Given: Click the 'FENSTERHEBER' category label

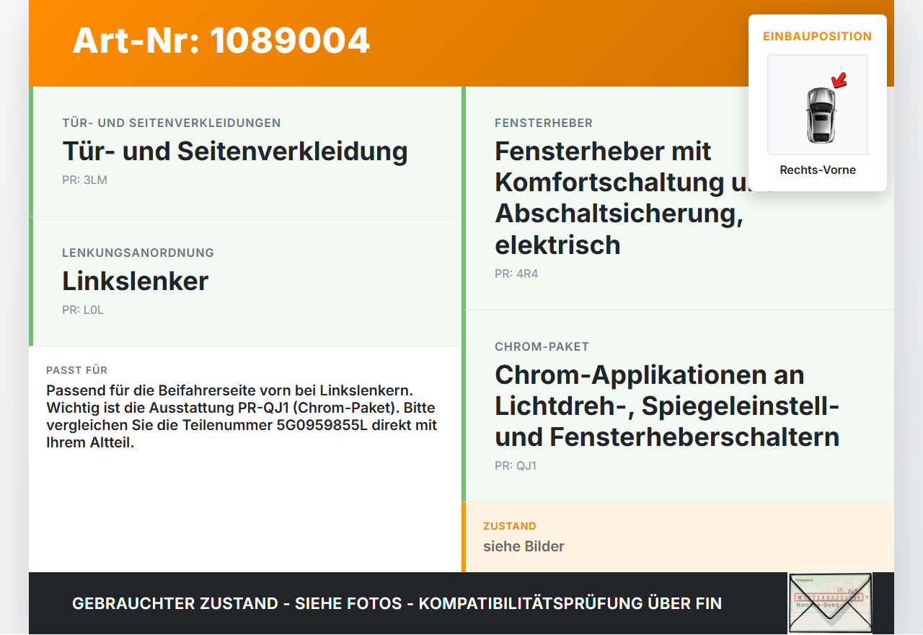Looking at the screenshot, I should (x=544, y=123).
